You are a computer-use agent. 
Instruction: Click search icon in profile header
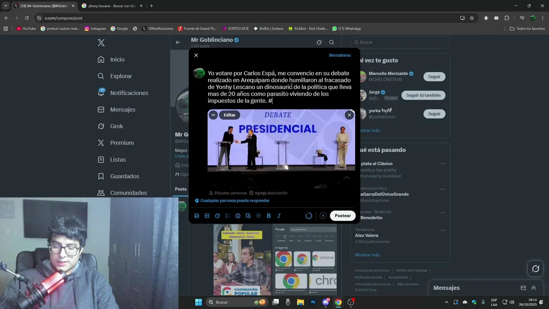click(332, 42)
